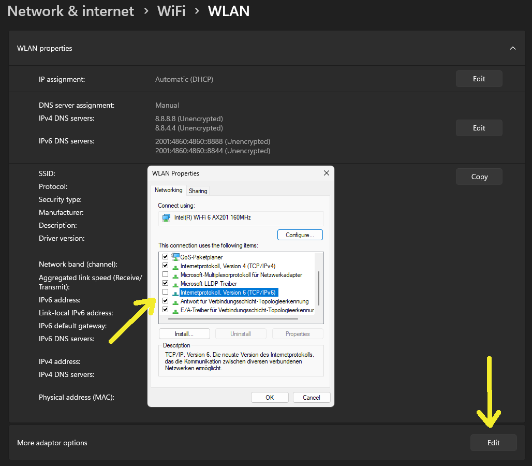
Task: Collapse the WLAN properties section
Action: [x=513, y=48]
